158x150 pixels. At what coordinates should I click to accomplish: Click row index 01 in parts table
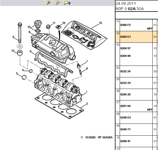(x=118, y=21)
